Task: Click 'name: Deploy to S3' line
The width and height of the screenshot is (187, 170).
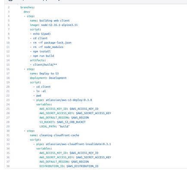Action: tap(44, 74)
